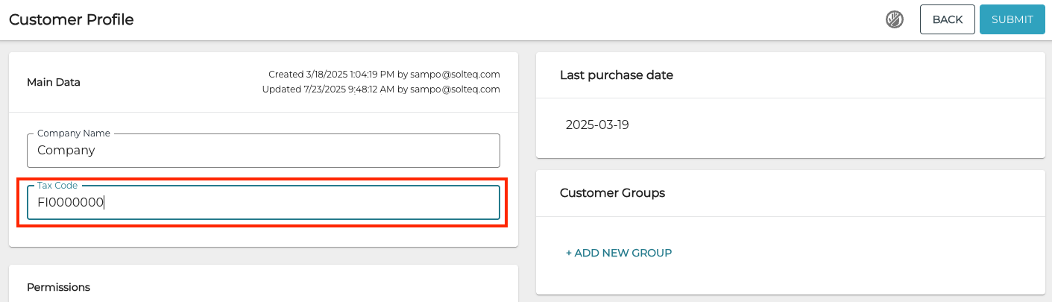Click the FI0000000 tax code value

(71, 202)
